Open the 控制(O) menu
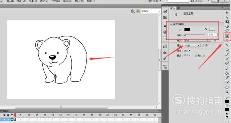The height and width of the screenshot is (123, 231). tap(55, 1)
